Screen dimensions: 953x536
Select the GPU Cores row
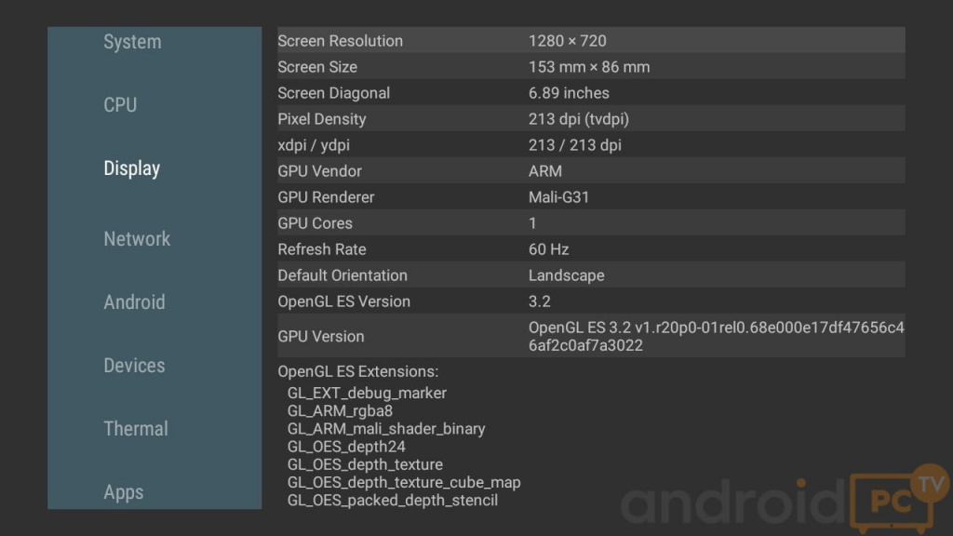590,223
